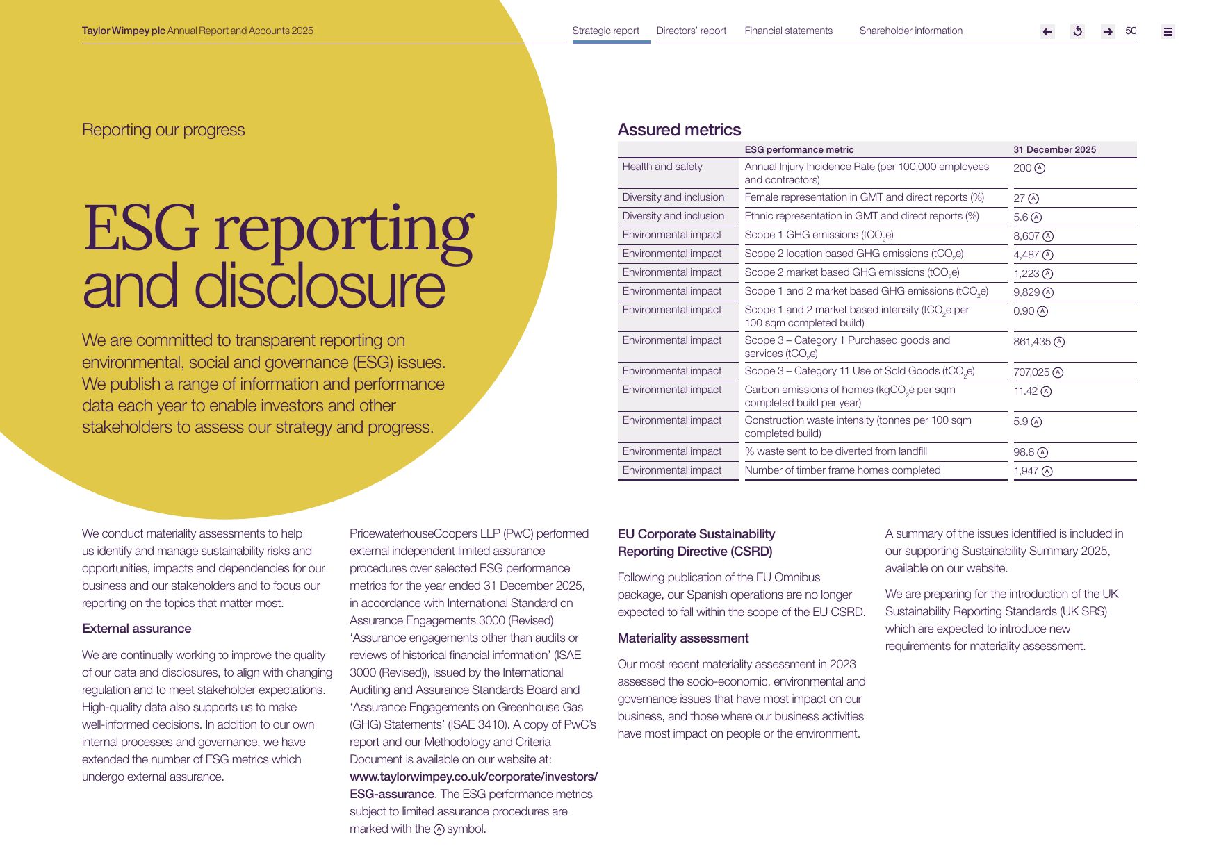Open Shareholder information tab
1219x862 pixels.
pyautogui.click(x=911, y=31)
